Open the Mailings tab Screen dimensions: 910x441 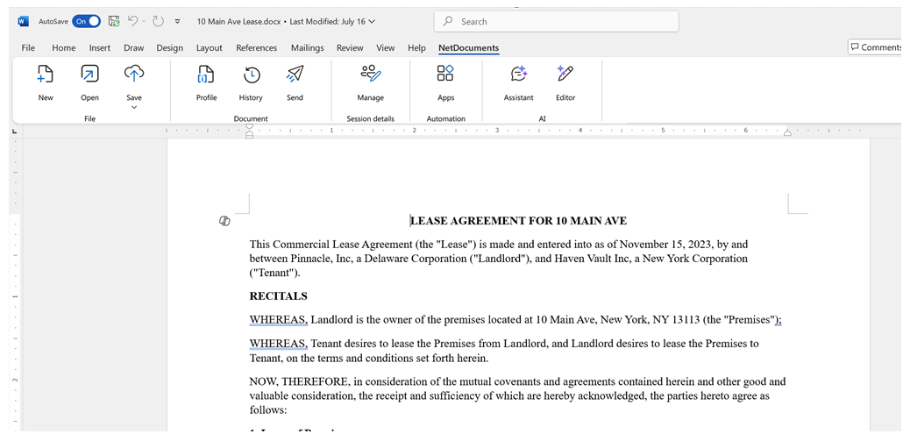click(307, 48)
